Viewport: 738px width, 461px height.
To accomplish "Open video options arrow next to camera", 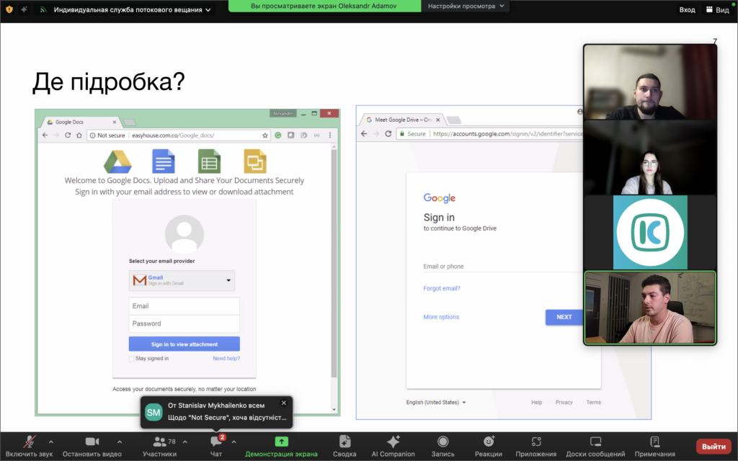I will tap(120, 442).
